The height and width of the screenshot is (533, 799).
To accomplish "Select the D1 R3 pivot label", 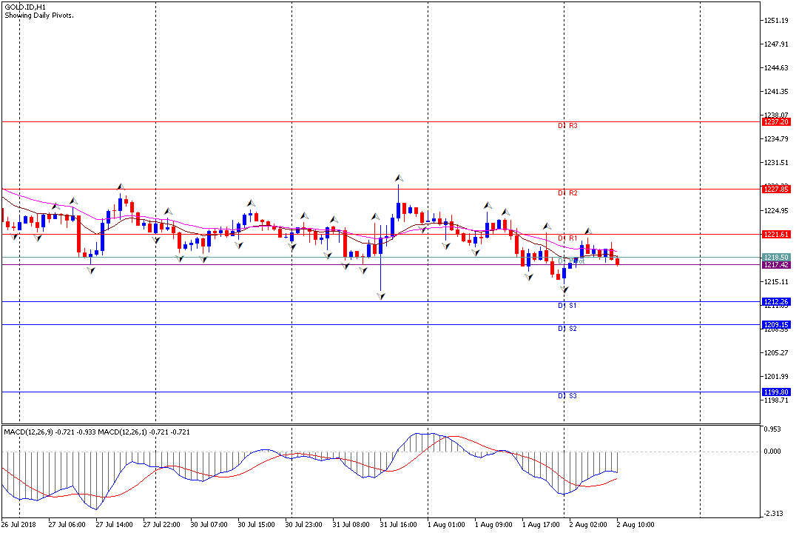I will (567, 125).
